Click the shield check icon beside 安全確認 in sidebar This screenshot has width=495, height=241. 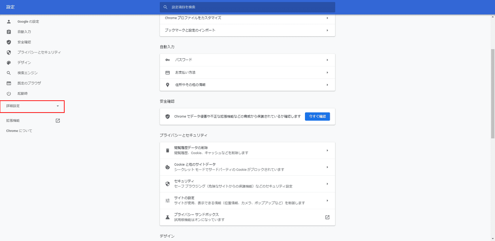pyautogui.click(x=9, y=42)
